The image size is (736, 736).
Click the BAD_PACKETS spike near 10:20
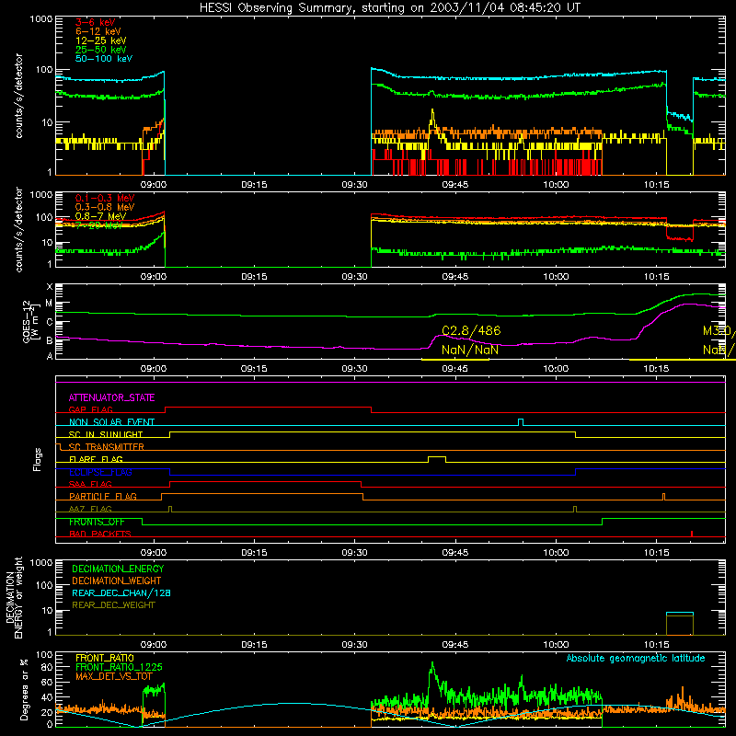[692, 534]
